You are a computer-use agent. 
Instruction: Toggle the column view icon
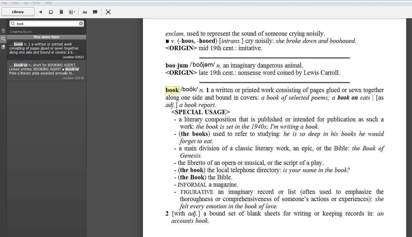(95, 12)
